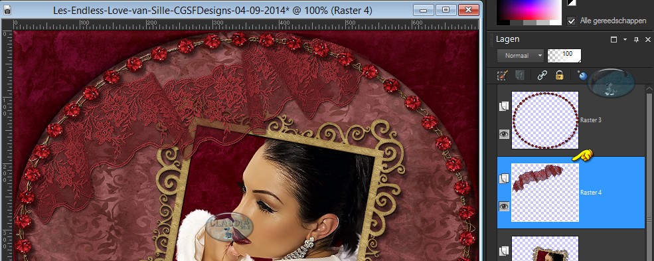The width and height of the screenshot is (654, 261).
Task: Click the layer opacity 100 field
Action: point(564,55)
